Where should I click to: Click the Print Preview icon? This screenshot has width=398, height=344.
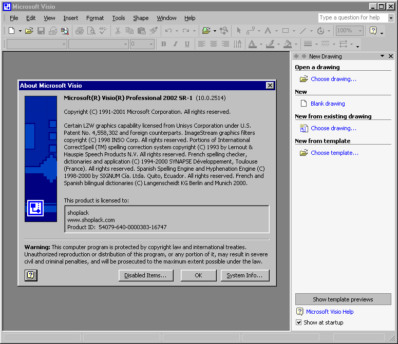point(91,31)
